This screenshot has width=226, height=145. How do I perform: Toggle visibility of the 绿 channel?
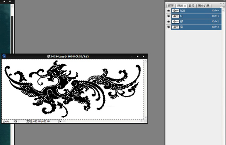pos(168,22)
